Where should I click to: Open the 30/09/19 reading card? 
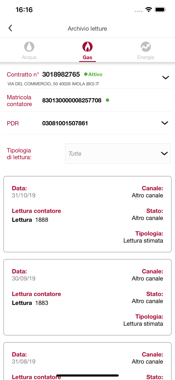87,297
